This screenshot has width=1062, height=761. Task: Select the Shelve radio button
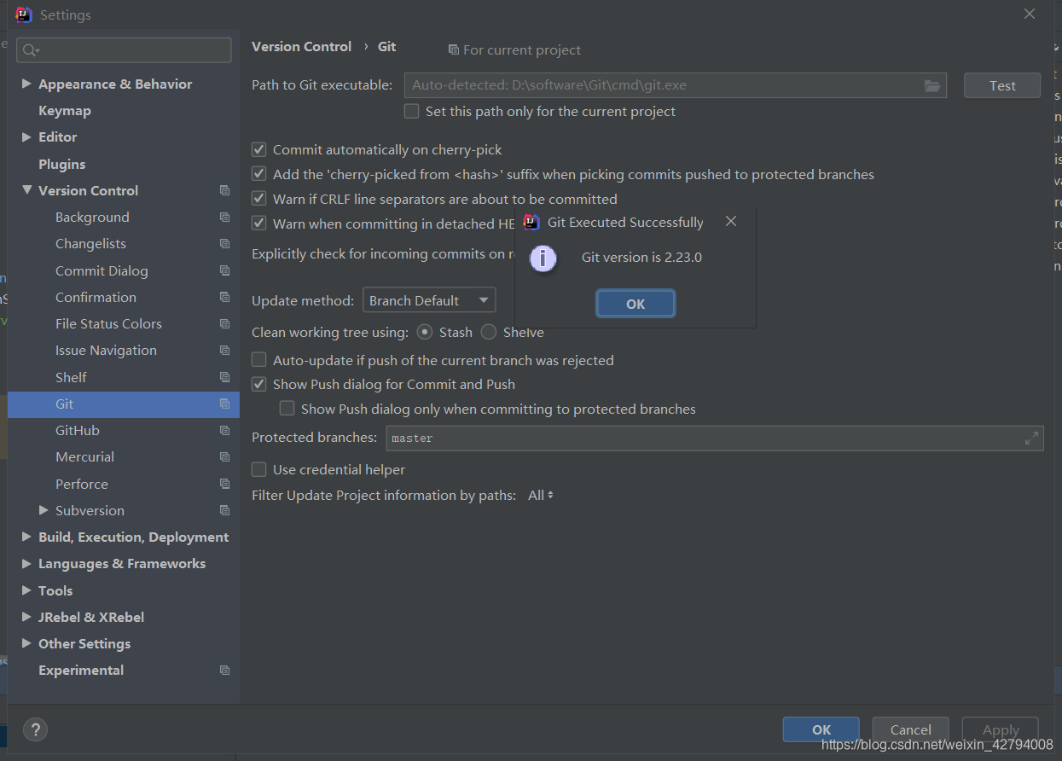coord(488,332)
